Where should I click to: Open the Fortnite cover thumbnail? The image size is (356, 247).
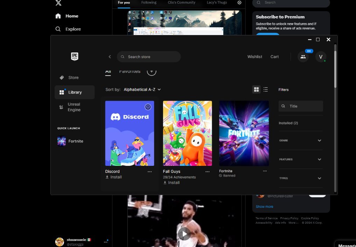pos(244,133)
